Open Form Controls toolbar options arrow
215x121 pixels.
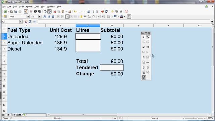[x=146, y=33]
